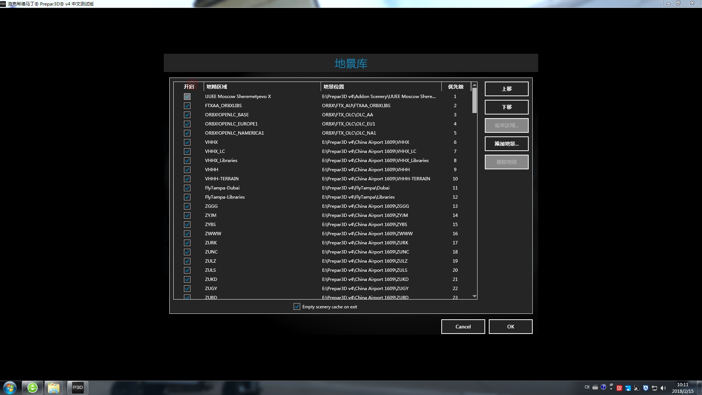Screen dimensions: 702x395
Task: Click the satellite dish tray icon
Action: 637,388
